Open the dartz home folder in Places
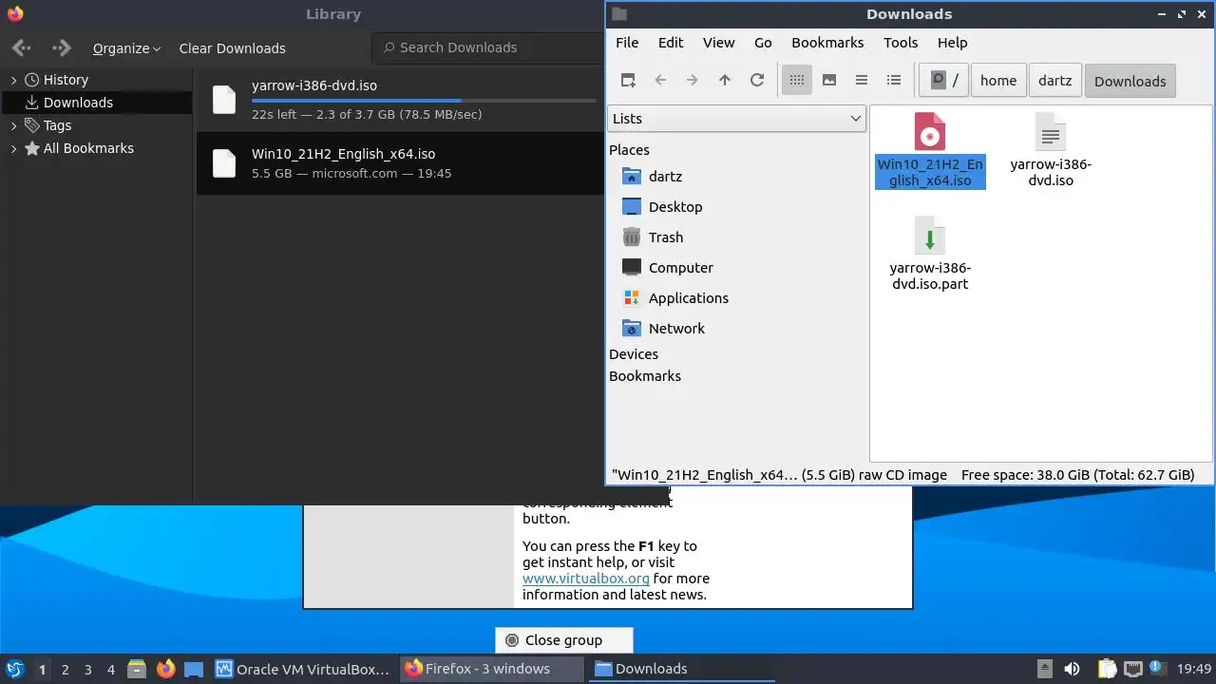 click(665, 177)
